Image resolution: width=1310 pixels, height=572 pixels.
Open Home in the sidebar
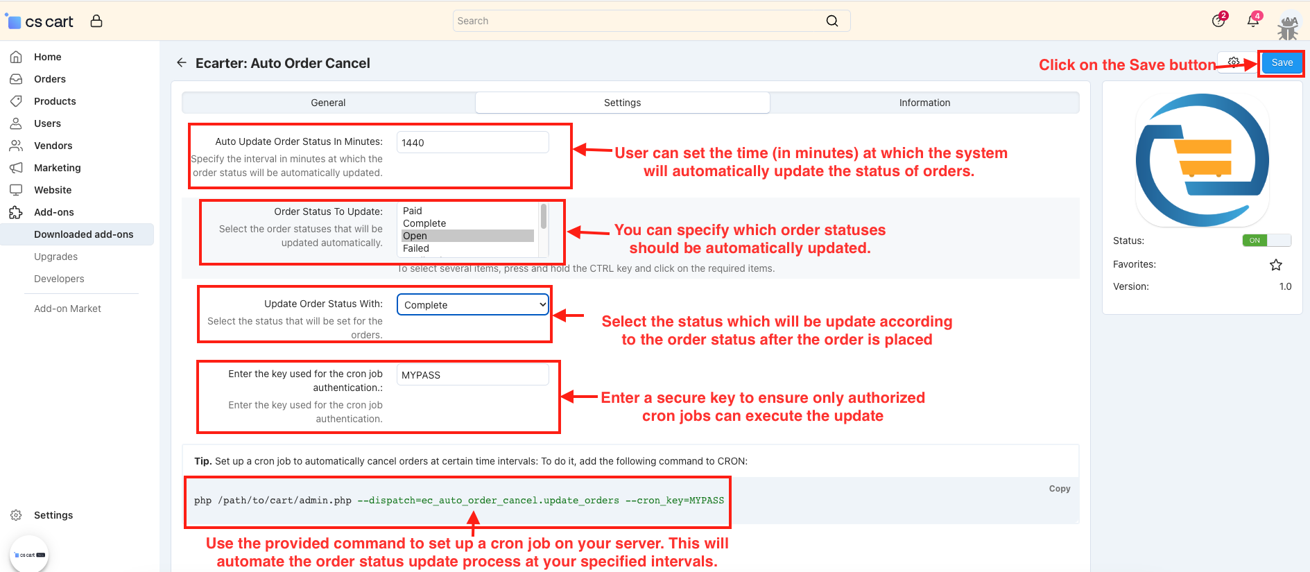[x=47, y=57]
